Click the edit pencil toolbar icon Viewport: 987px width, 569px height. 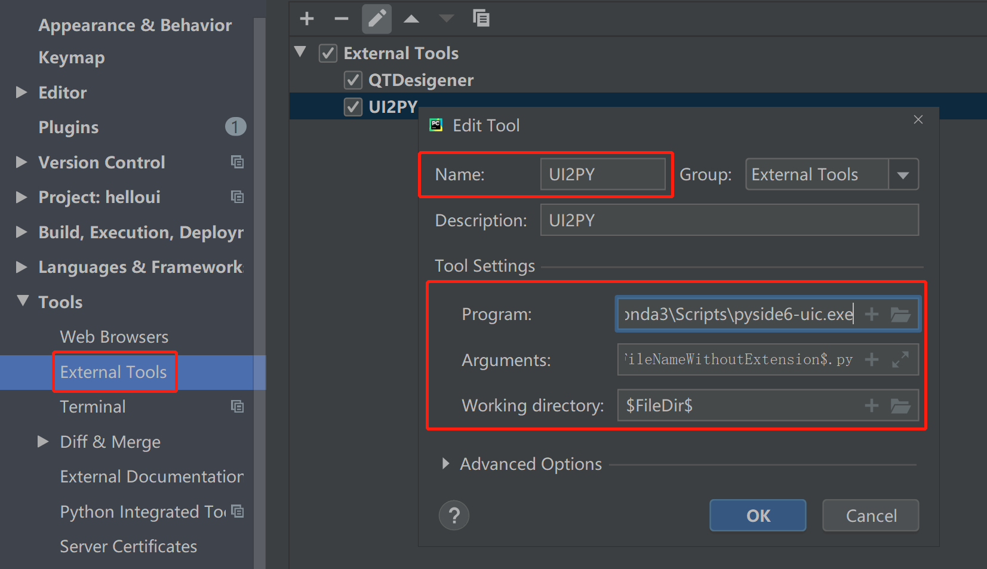(377, 19)
